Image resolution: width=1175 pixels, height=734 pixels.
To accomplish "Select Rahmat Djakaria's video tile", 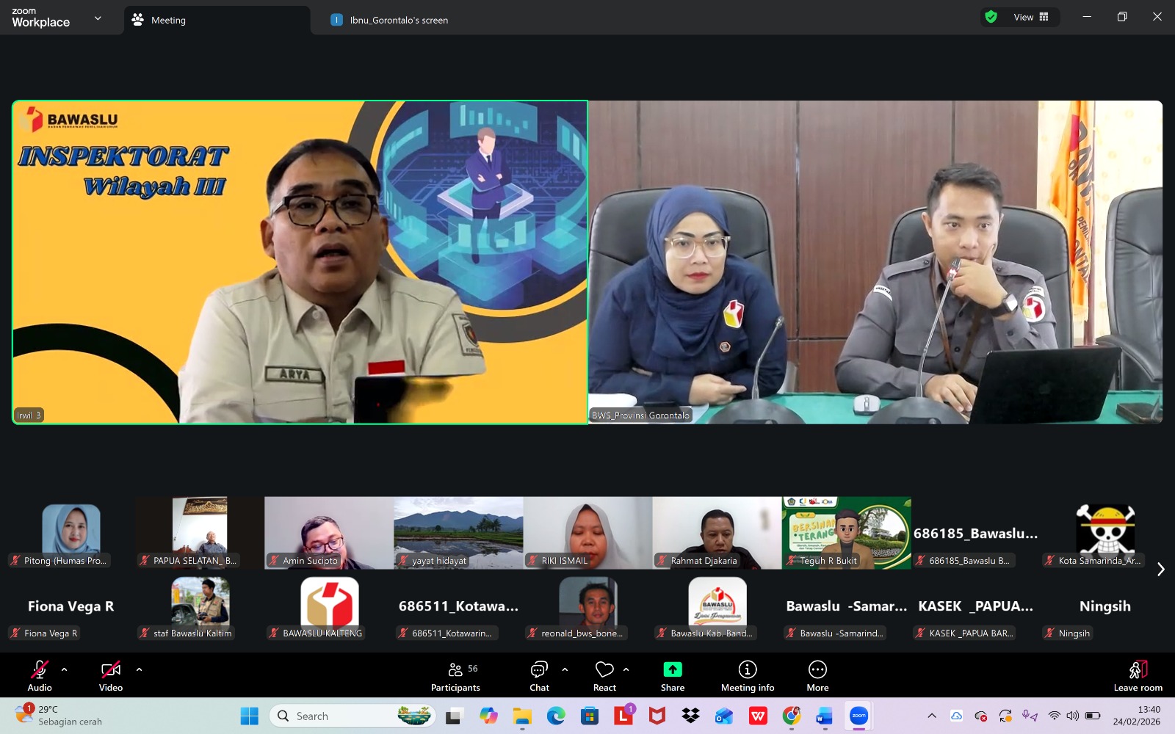I will coord(717,533).
